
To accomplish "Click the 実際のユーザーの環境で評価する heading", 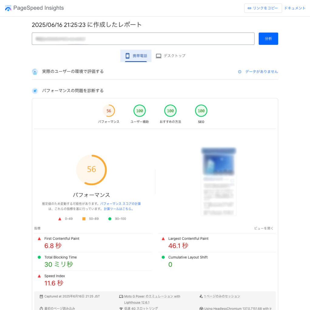I will [x=73, y=71].
